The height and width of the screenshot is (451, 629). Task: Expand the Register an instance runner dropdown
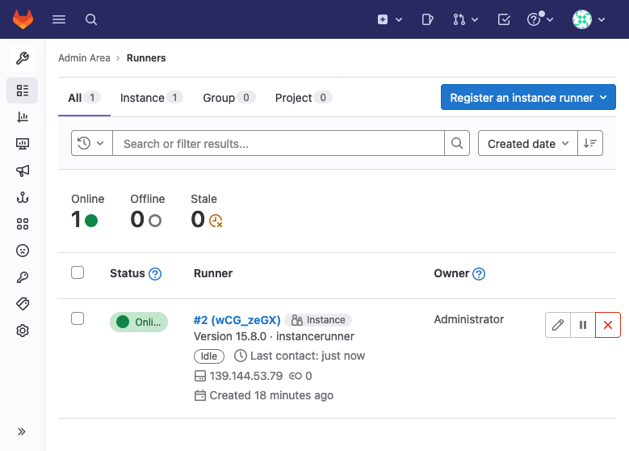(x=528, y=98)
